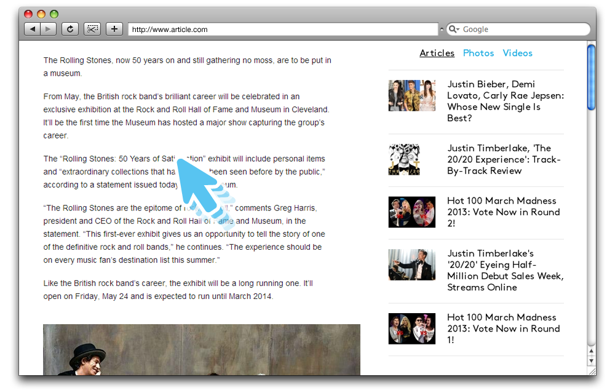
Task: Zoom the window using the green button
Action: 54,14
